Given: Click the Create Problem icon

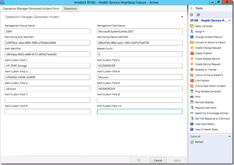Looking at the screenshot, I should pyautogui.click(x=192, y=53).
